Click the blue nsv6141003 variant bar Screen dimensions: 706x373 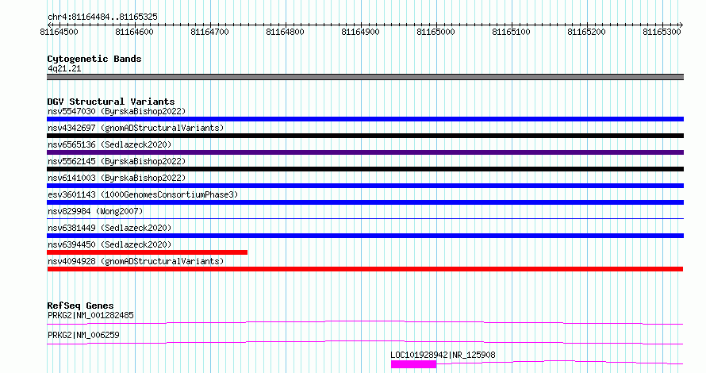pos(365,186)
